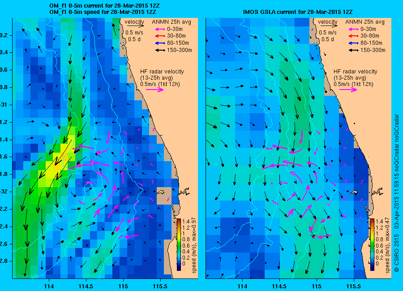
Task: Click the vertical CSIRO 2015 copyright text
Action: (397, 193)
